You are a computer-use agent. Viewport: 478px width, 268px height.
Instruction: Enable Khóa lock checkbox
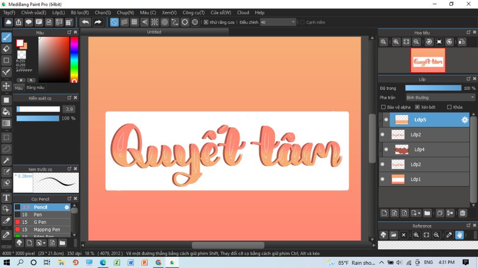click(x=449, y=107)
